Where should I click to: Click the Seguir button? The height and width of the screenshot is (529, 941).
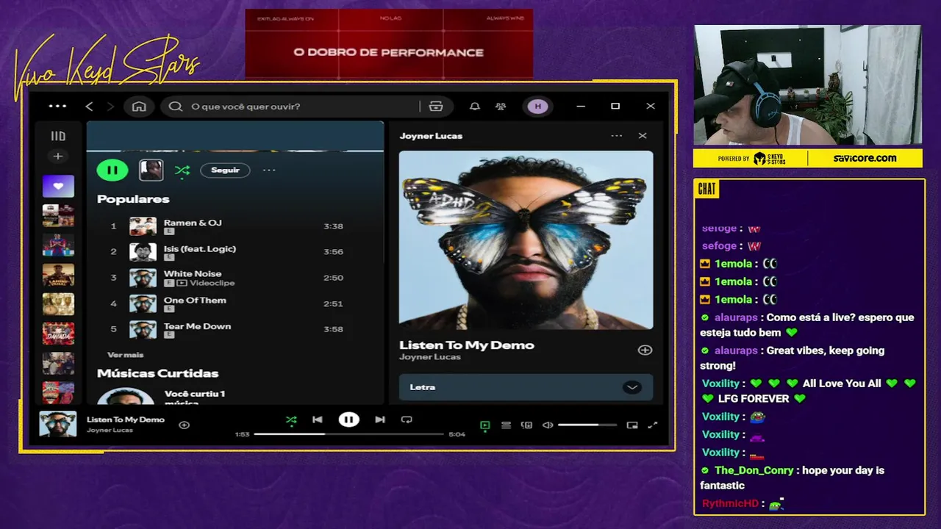pyautogui.click(x=225, y=170)
